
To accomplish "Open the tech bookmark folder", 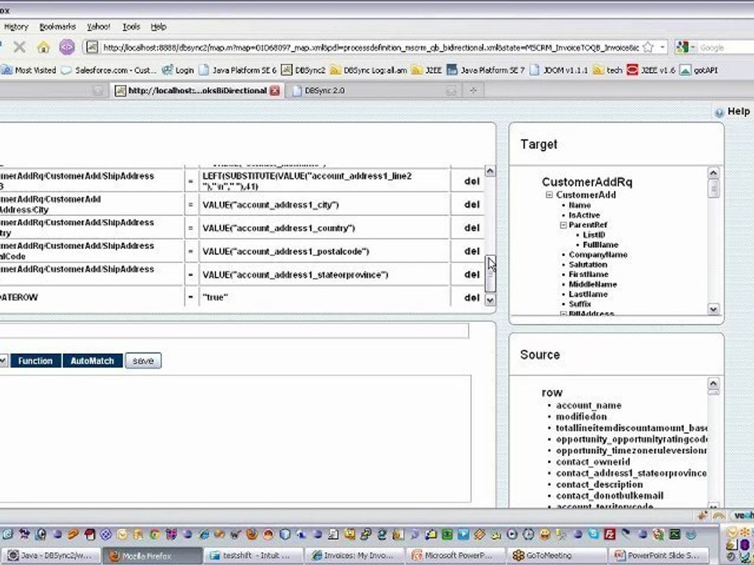I will [608, 70].
